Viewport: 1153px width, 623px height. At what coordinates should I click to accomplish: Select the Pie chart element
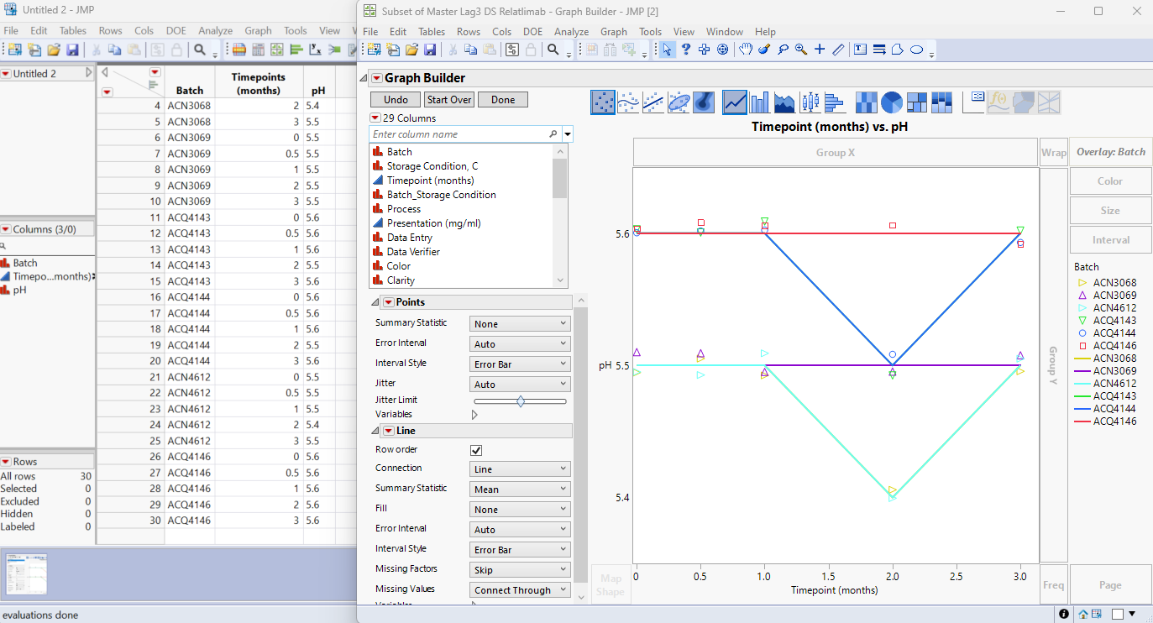click(891, 102)
